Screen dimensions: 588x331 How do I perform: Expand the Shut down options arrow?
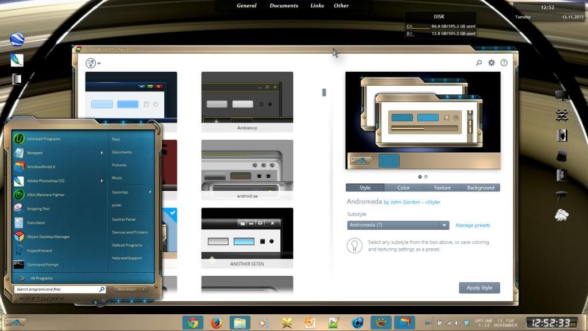tap(144, 290)
